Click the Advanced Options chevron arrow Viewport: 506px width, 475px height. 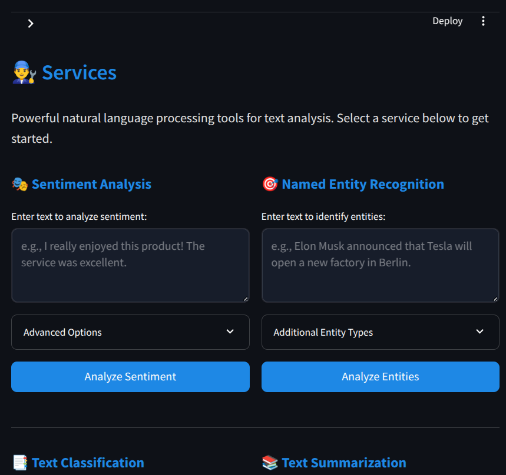[x=230, y=332]
